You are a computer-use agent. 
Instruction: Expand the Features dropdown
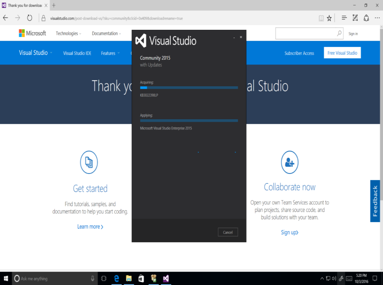[x=111, y=53]
